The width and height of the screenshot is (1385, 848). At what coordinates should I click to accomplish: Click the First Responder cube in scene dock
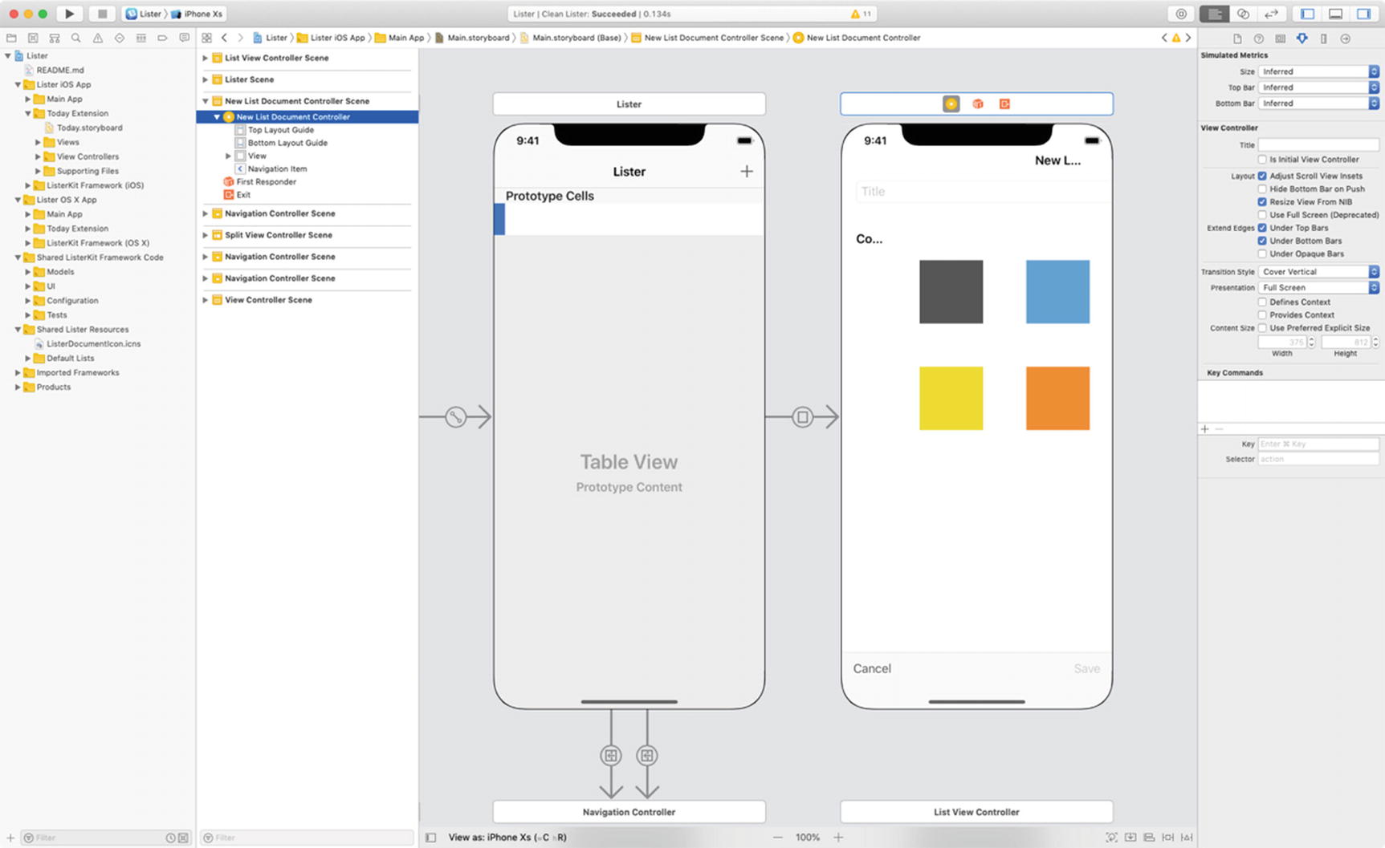(977, 103)
